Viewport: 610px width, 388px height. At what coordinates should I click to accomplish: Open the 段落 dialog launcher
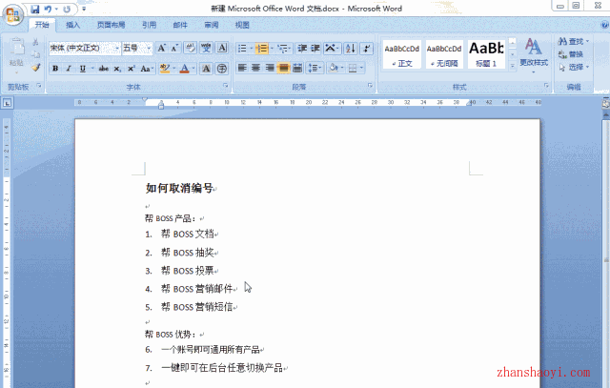370,86
